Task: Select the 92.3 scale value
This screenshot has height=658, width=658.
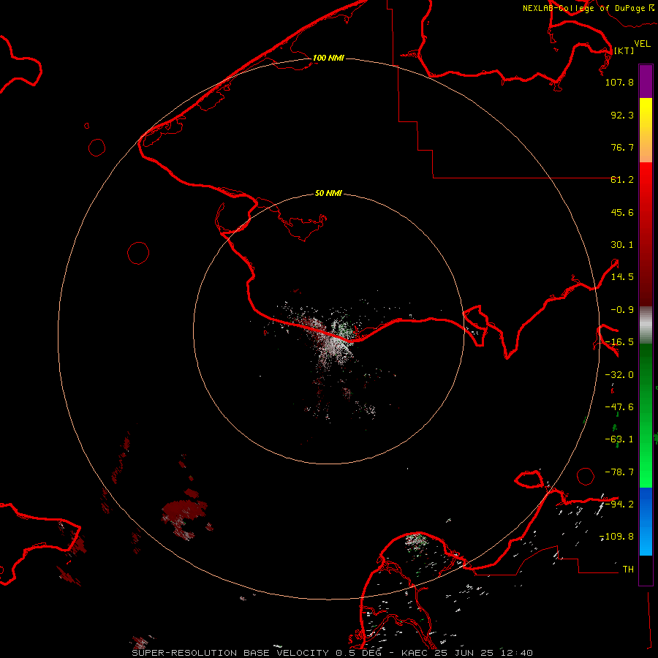Action: coord(622,115)
